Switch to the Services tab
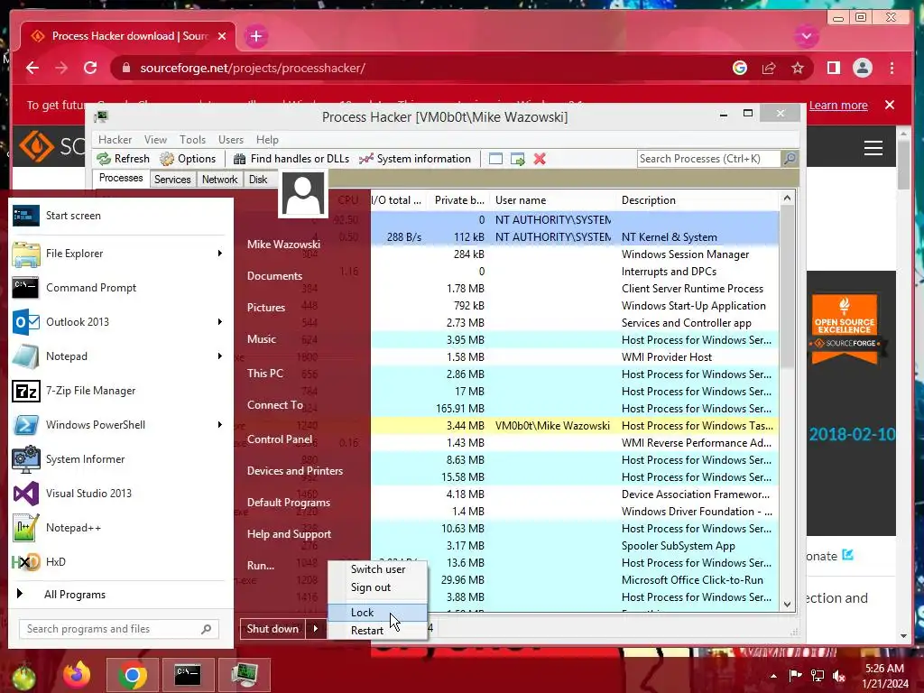This screenshot has height=693, width=924. 172,180
